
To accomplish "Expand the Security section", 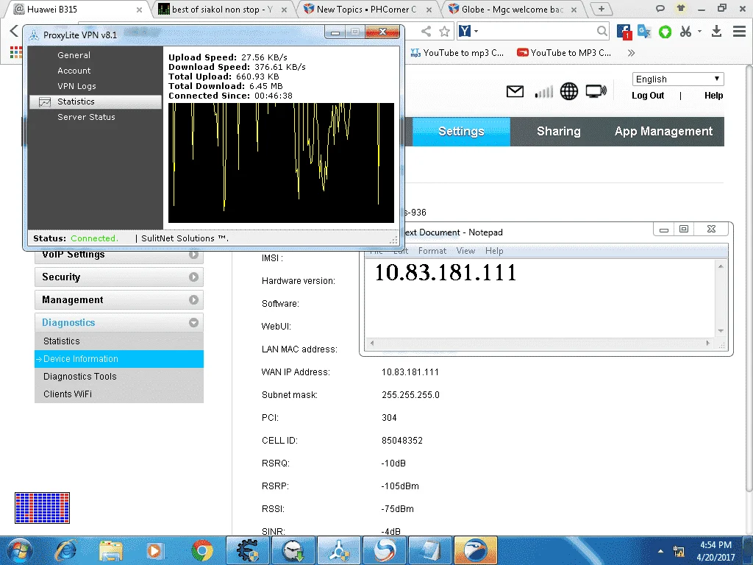I will [x=119, y=277].
